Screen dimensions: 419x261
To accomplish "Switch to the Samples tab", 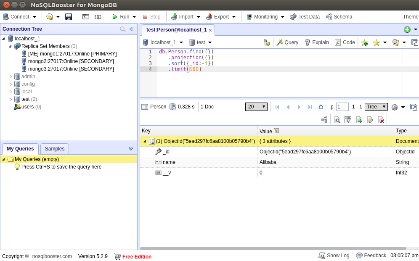I will [55, 149].
